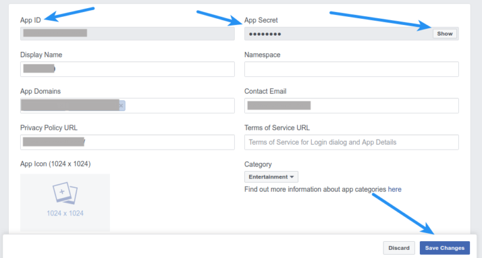Focus the Display Name text field
482x258 pixels.
coord(127,69)
